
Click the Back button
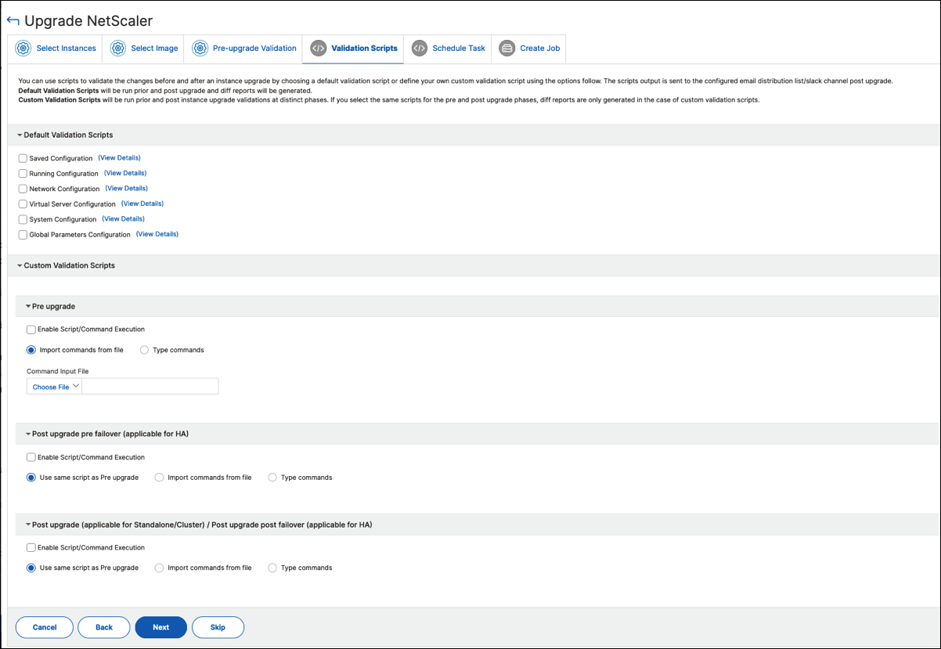coord(104,627)
